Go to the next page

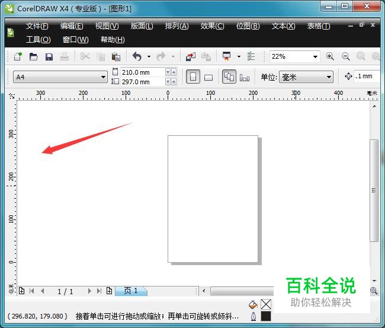click(89, 291)
